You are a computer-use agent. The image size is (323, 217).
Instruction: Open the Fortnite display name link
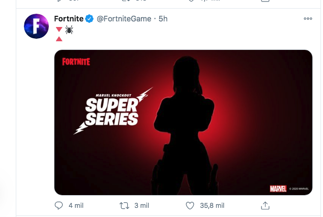pos(69,19)
